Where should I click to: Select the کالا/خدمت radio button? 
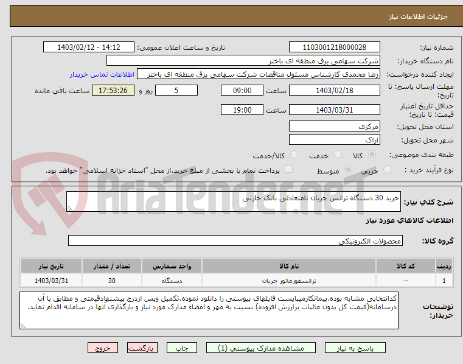pyautogui.click(x=294, y=155)
